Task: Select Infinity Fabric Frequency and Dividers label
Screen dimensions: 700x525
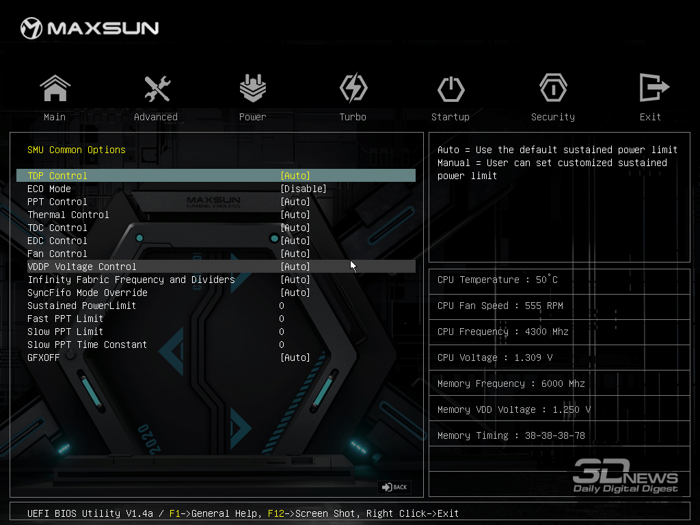Action: (x=131, y=280)
